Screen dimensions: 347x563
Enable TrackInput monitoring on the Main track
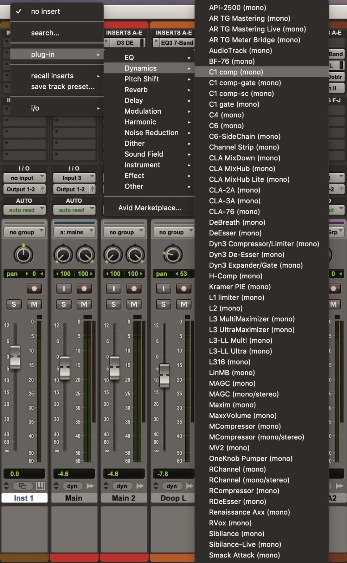point(64,289)
